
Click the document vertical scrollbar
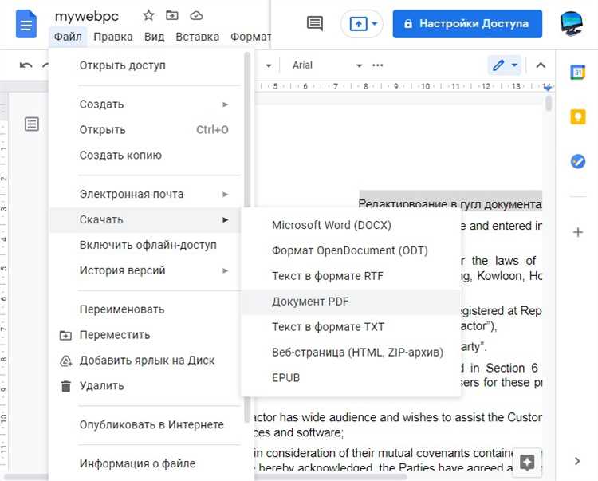549,103
